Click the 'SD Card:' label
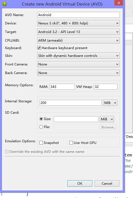133x198 pixels. pyautogui.click(x=12, y=113)
